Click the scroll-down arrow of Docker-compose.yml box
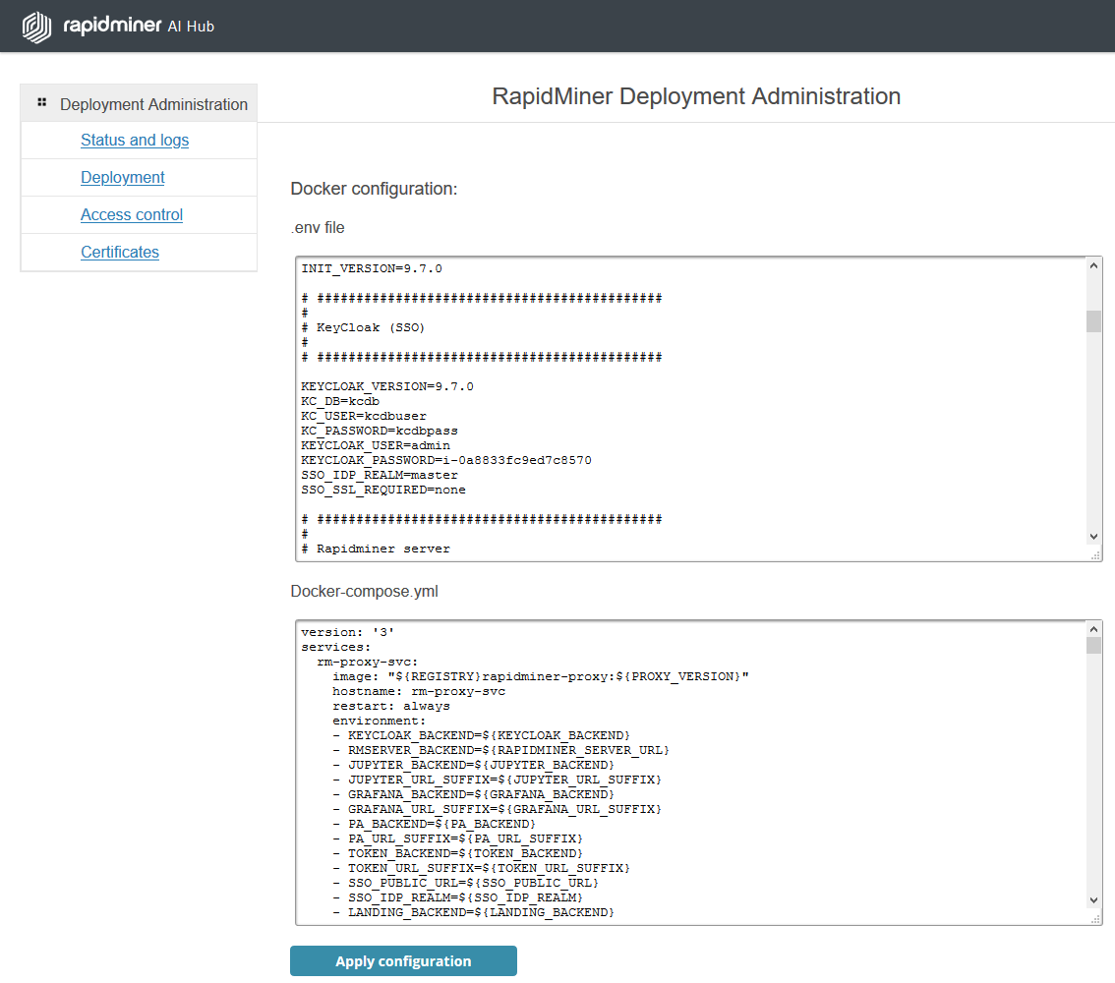1115x983 pixels. [1093, 900]
